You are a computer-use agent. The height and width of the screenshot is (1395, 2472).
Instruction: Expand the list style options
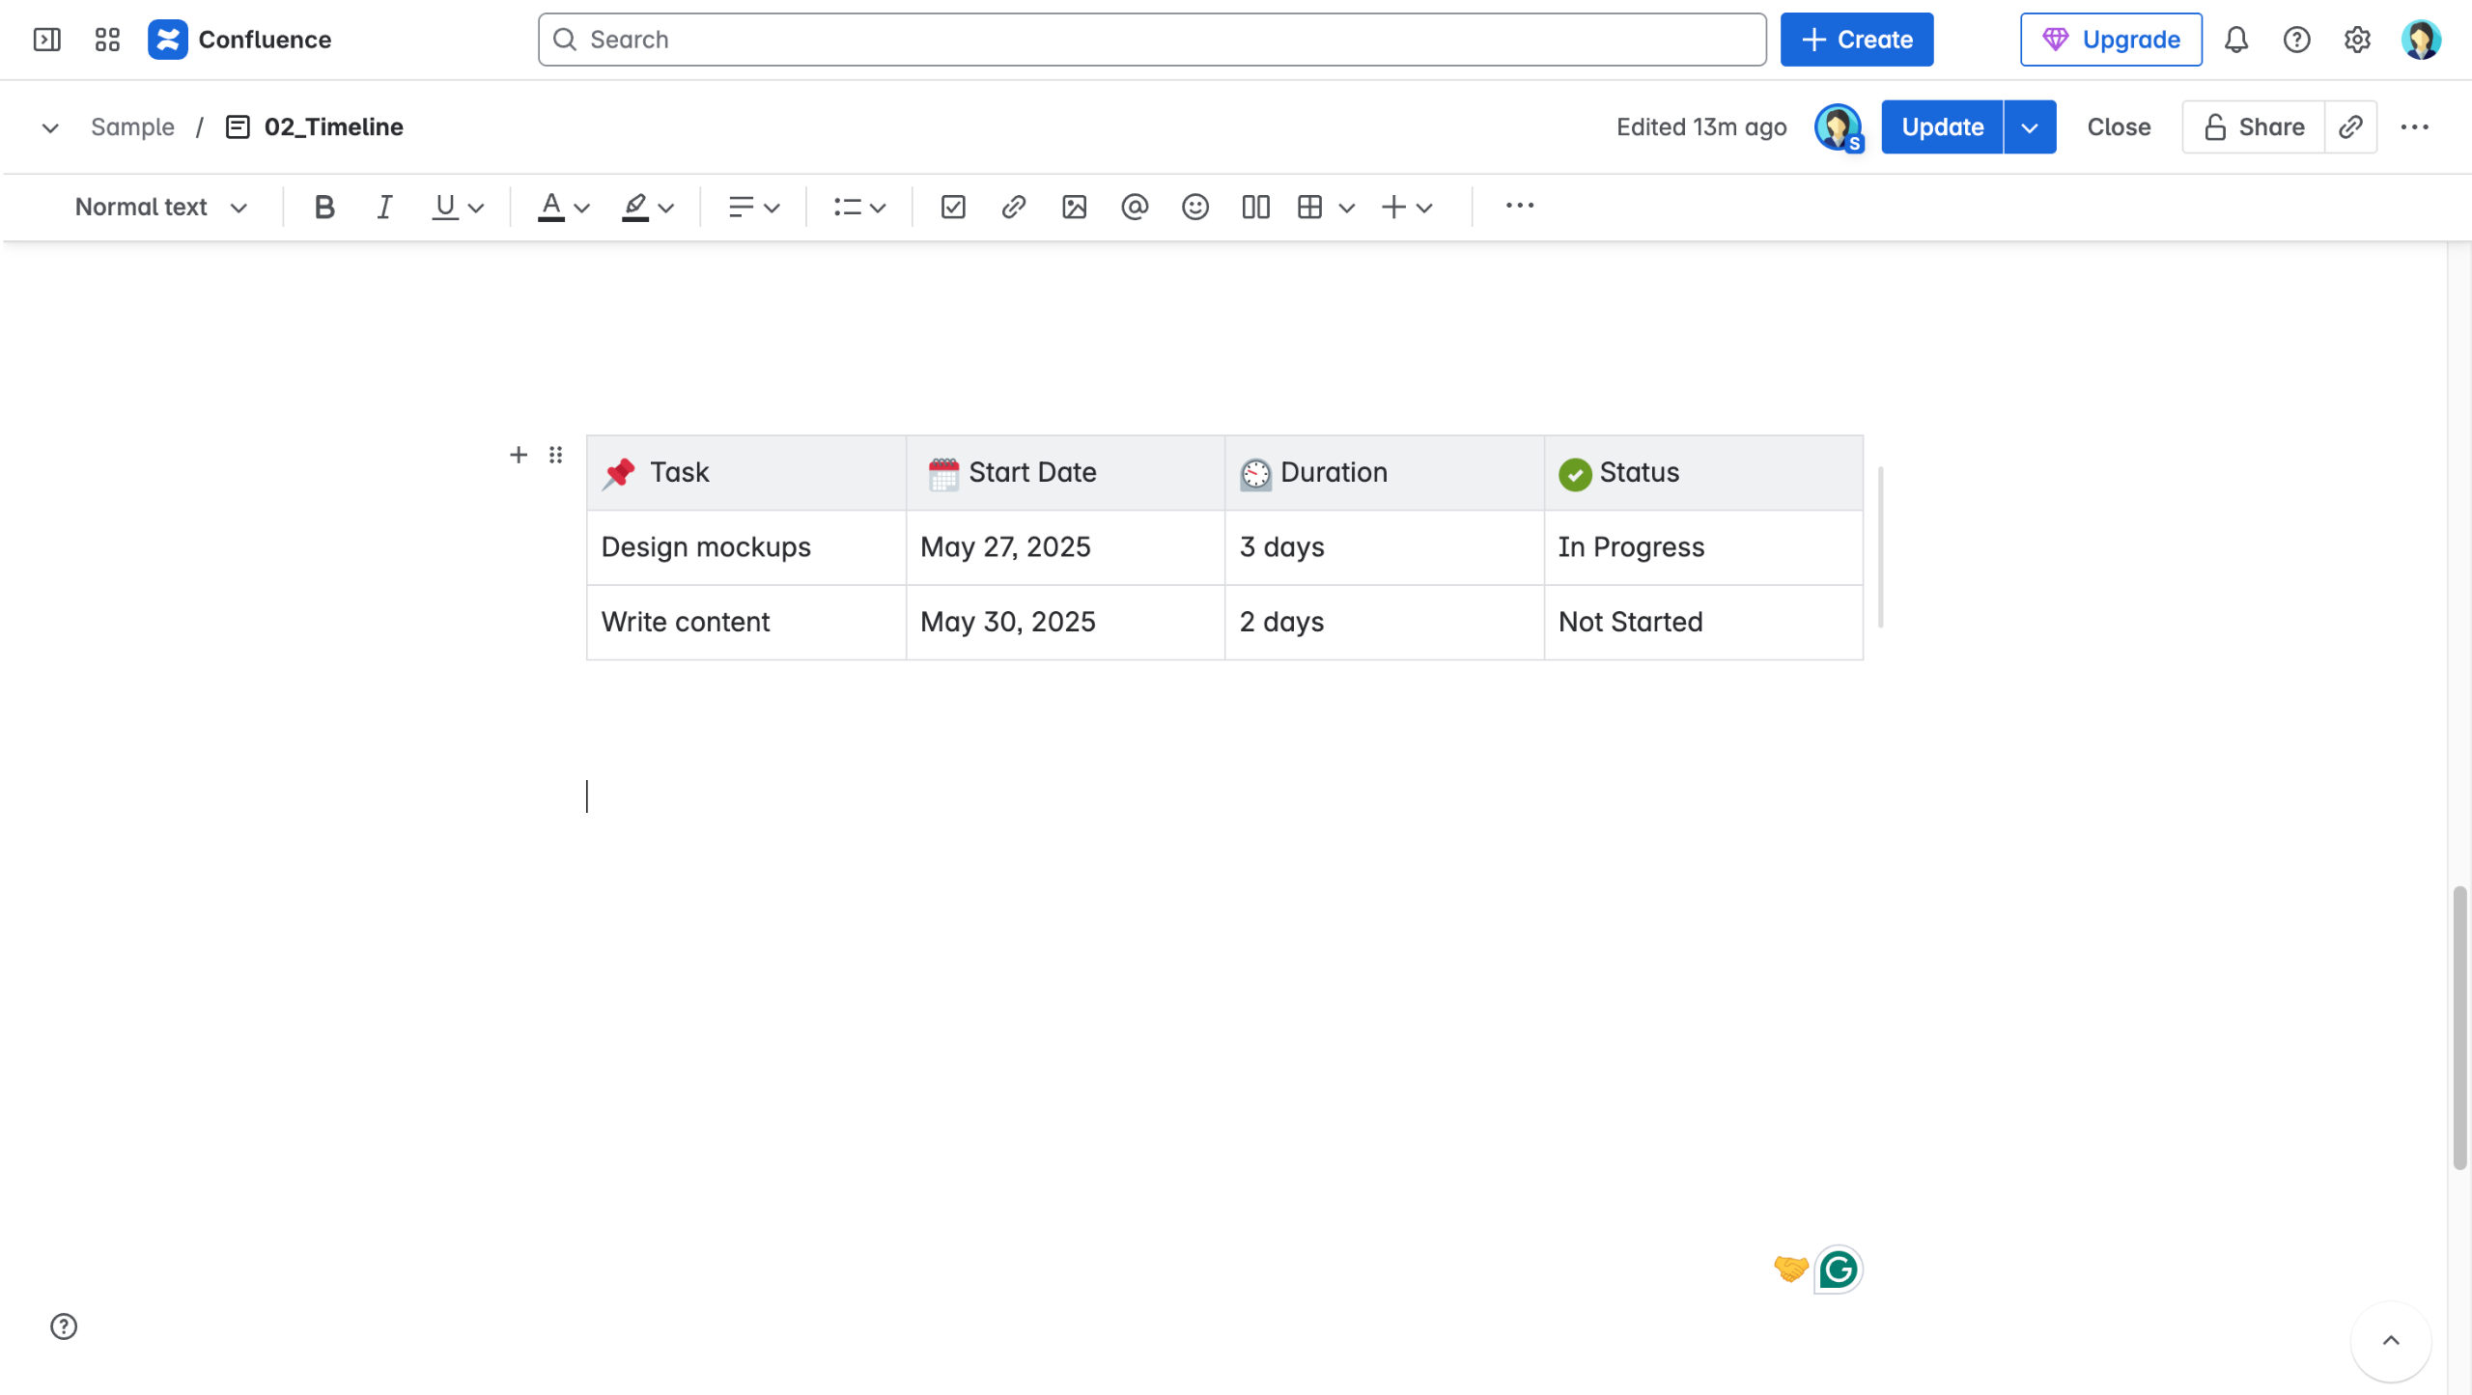(859, 207)
